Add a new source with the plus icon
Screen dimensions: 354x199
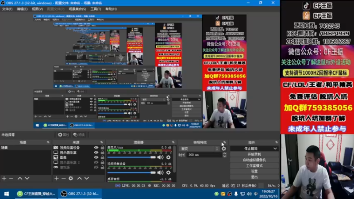pyautogui.click(x=57, y=178)
